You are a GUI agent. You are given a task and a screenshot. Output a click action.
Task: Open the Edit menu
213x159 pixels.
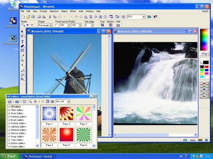point(28,11)
